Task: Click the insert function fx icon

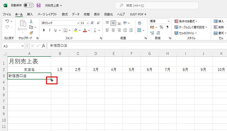Action: [x=44, y=46]
